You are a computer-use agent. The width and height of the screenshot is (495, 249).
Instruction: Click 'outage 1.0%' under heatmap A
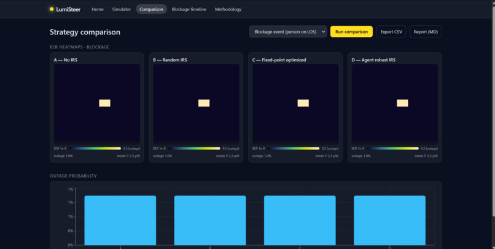(63, 156)
